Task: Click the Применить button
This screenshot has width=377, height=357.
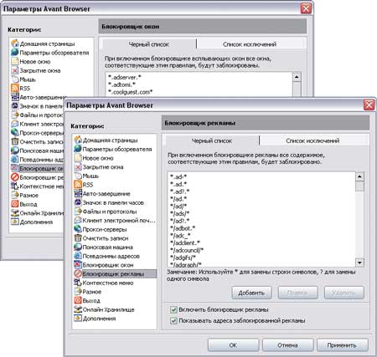Action: click(x=342, y=345)
